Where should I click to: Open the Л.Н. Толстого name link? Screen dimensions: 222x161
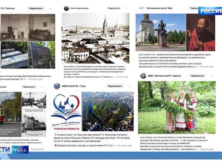click(7, 8)
